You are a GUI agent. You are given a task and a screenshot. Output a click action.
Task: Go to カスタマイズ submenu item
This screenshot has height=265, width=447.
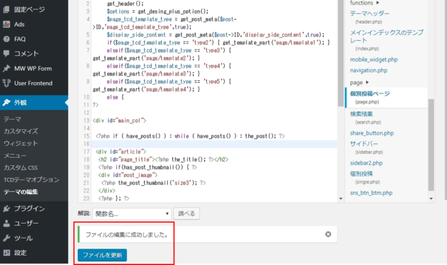point(21,131)
